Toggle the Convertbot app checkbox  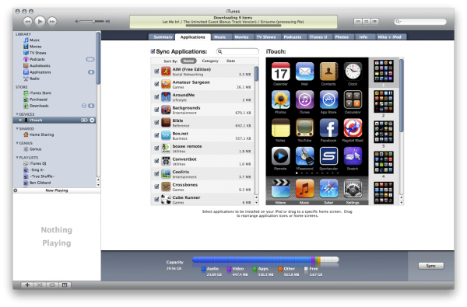[x=156, y=161]
